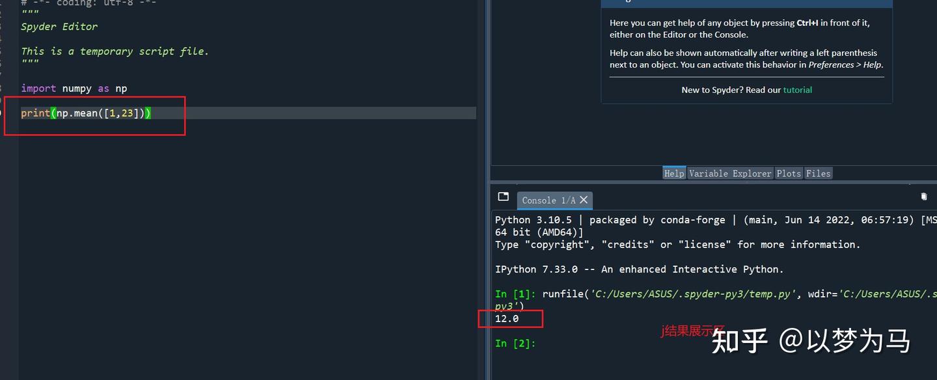Viewport: 937px width, 380px height.
Task: Open the Variable Explorer tab
Action: click(730, 173)
